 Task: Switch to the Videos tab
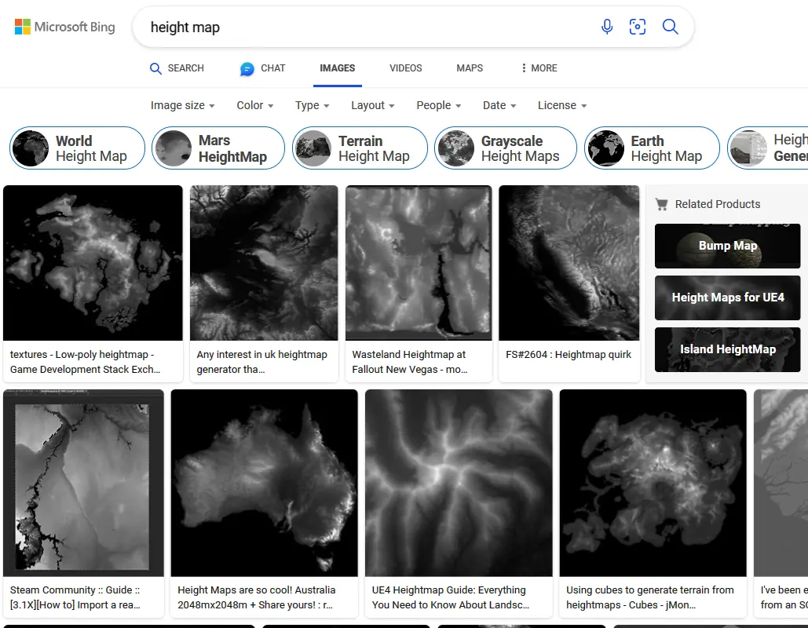[405, 68]
